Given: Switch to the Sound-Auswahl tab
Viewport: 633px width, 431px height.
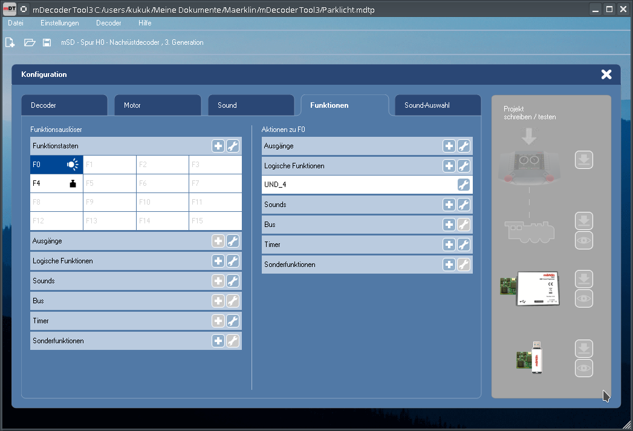Looking at the screenshot, I should click(x=438, y=105).
